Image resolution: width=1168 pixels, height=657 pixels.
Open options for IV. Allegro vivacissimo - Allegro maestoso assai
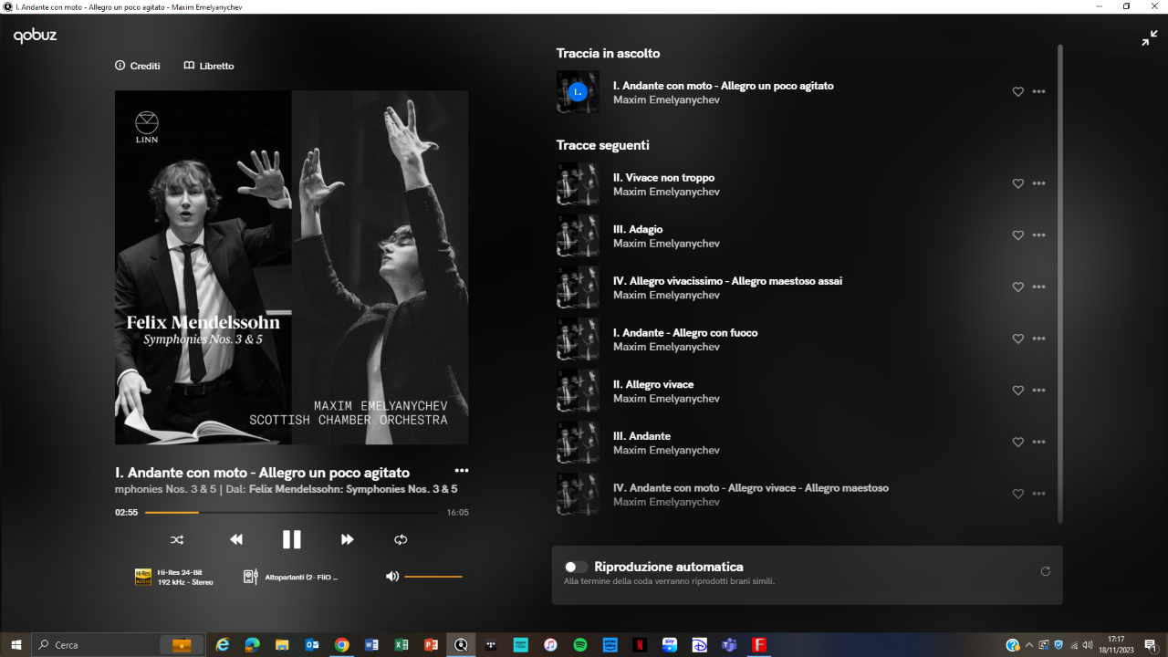pos(1038,287)
